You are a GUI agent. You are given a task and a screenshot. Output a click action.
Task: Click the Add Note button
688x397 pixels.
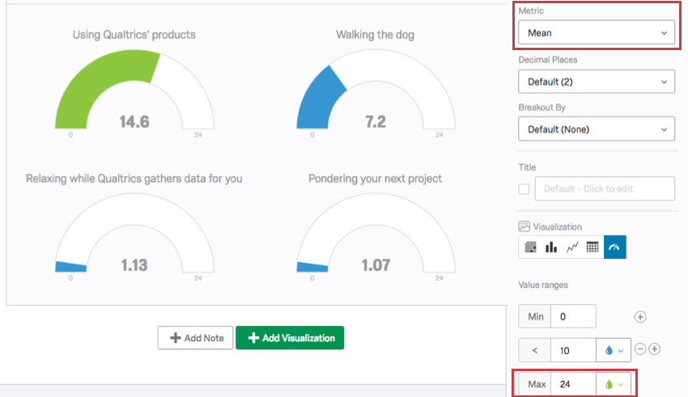coord(195,338)
